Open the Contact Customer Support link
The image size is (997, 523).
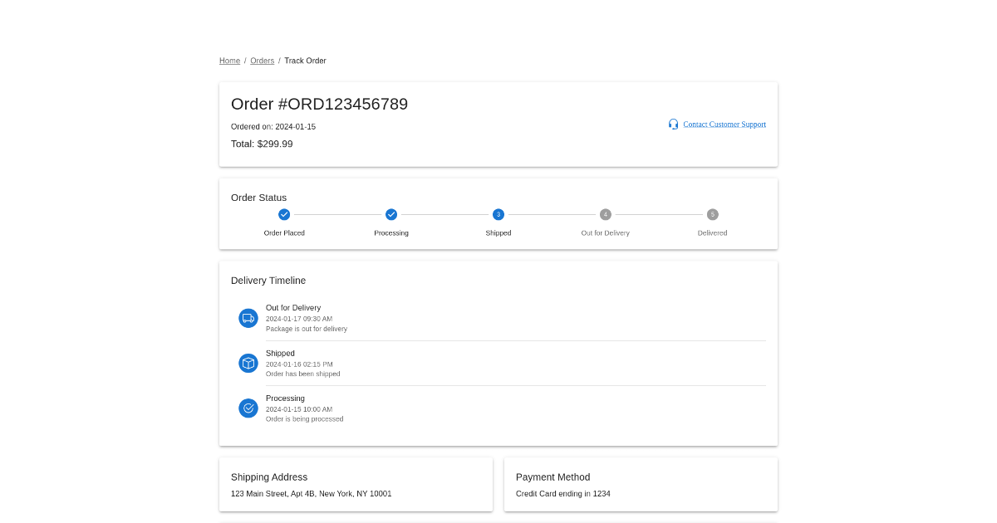pyautogui.click(x=724, y=125)
